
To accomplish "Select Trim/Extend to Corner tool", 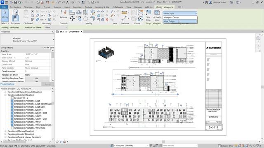I will (x=92, y=18).
